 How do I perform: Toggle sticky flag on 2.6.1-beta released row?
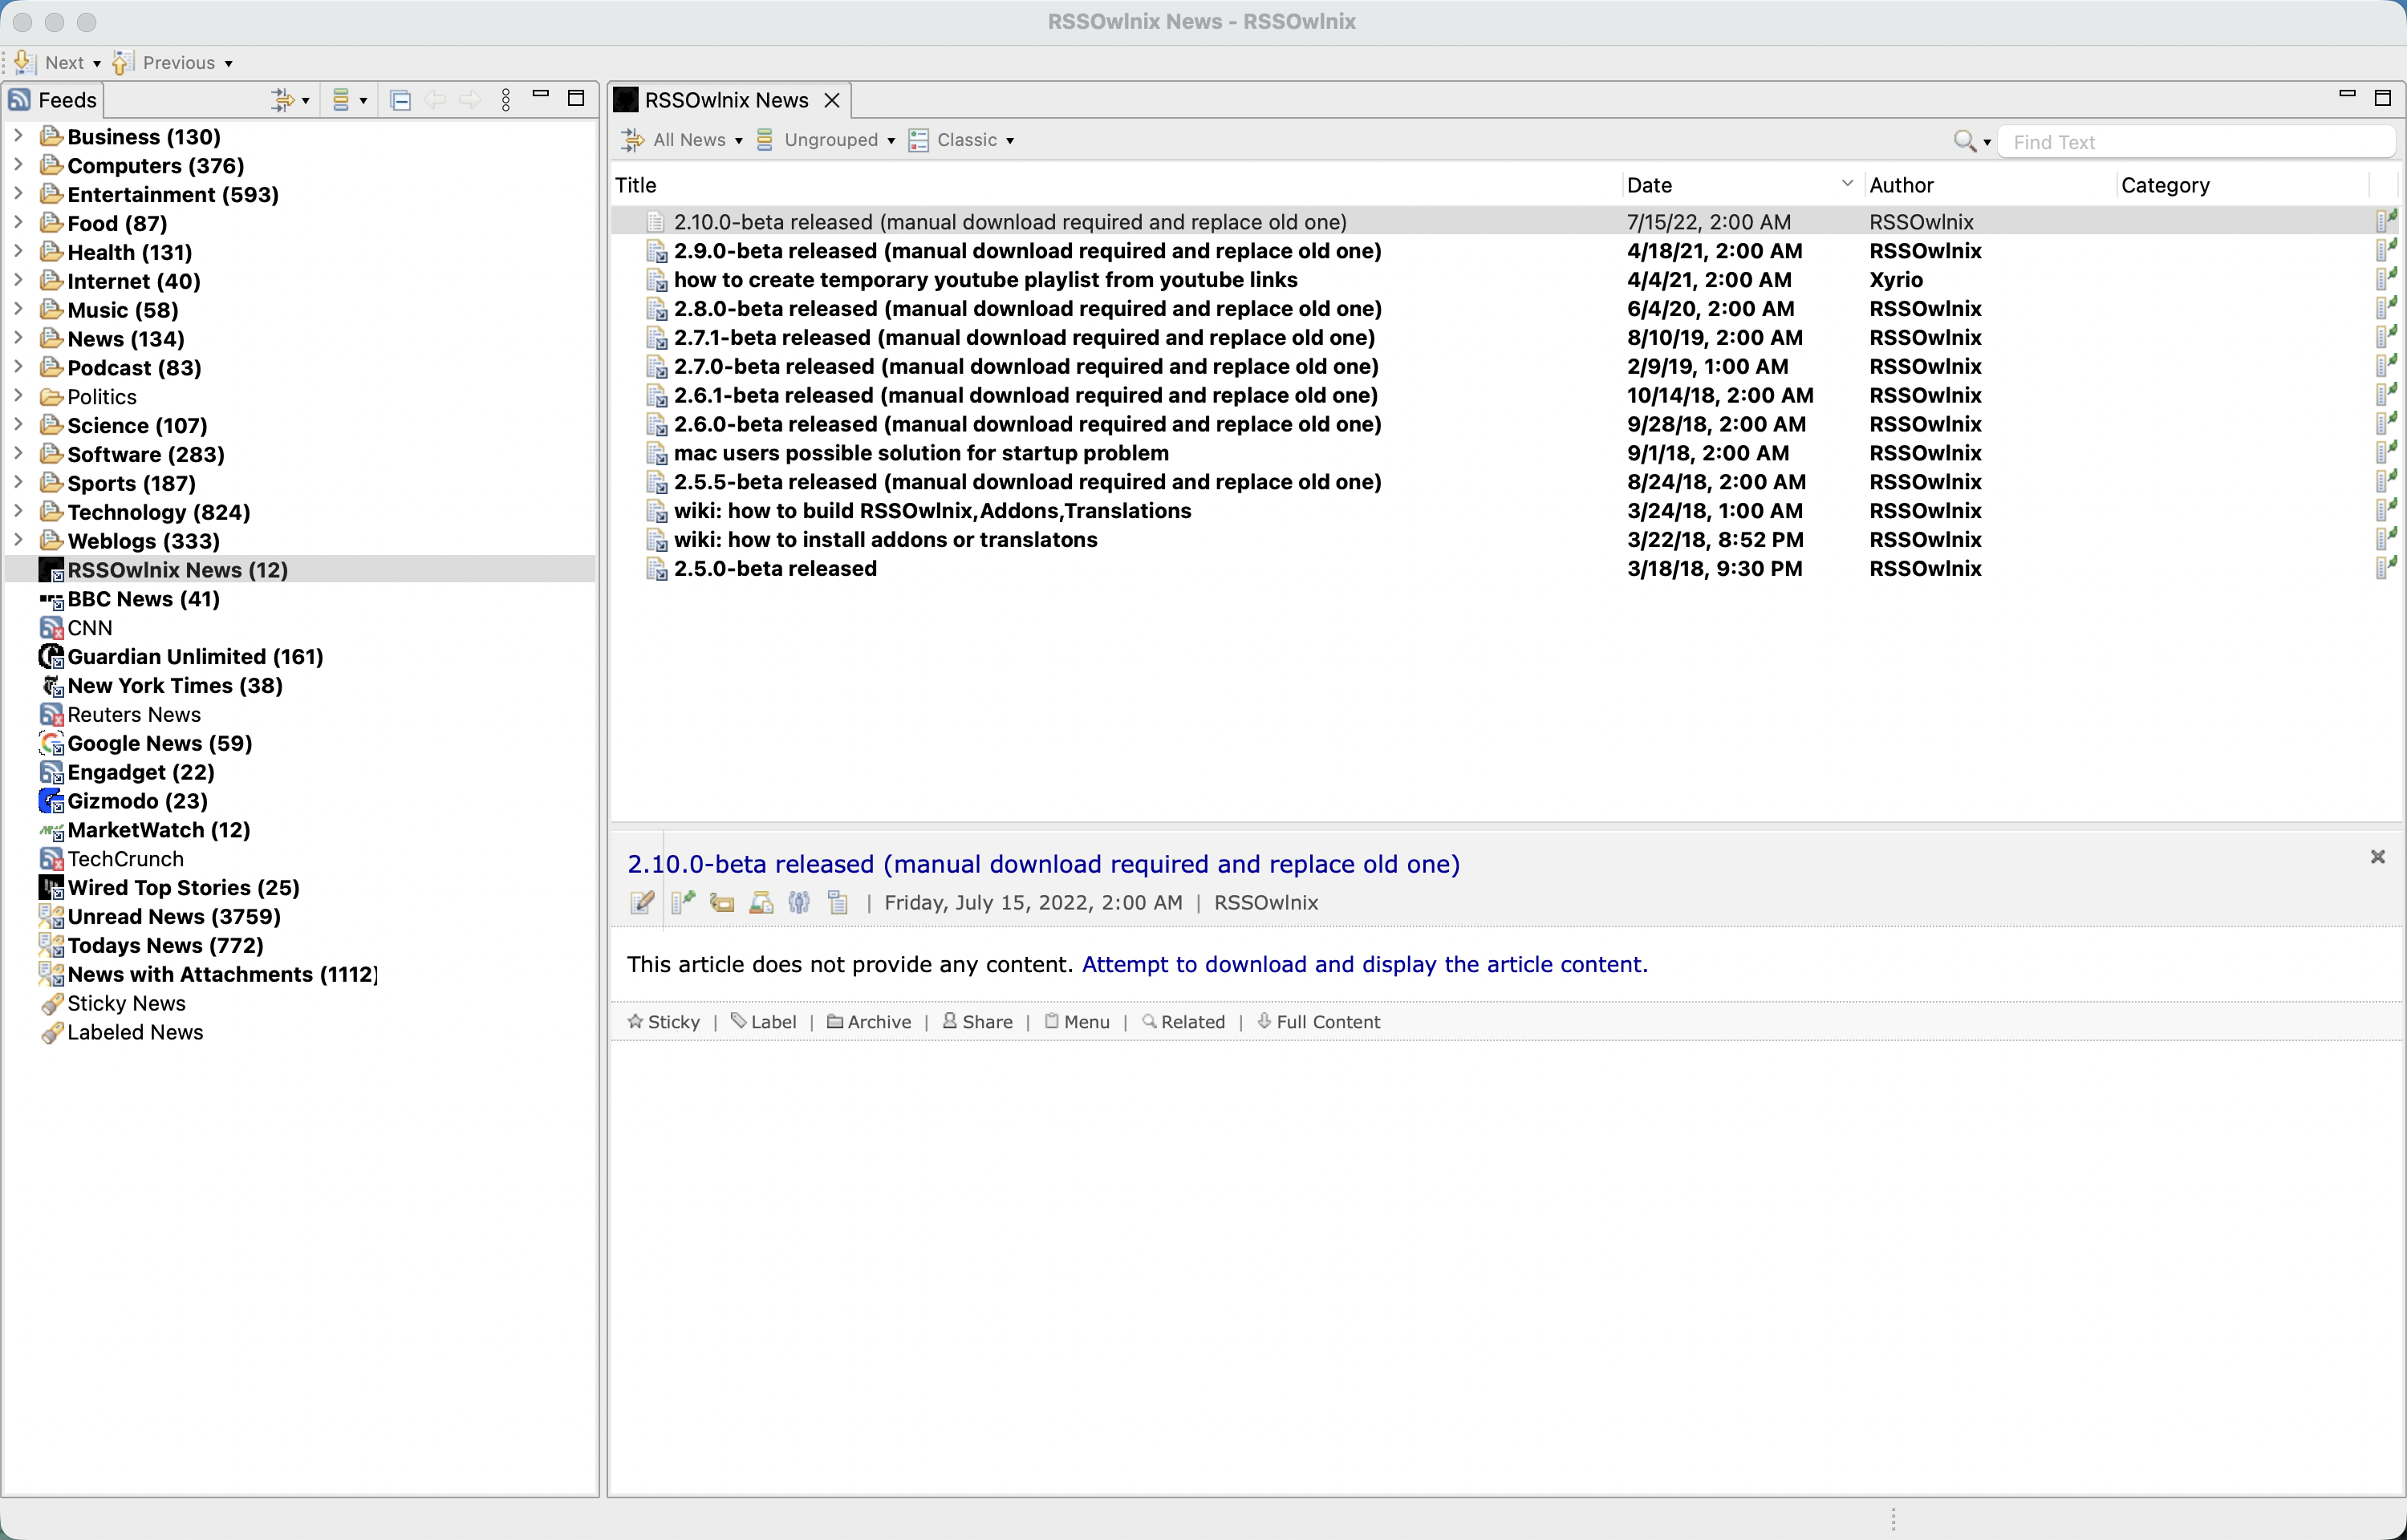pos(2386,395)
